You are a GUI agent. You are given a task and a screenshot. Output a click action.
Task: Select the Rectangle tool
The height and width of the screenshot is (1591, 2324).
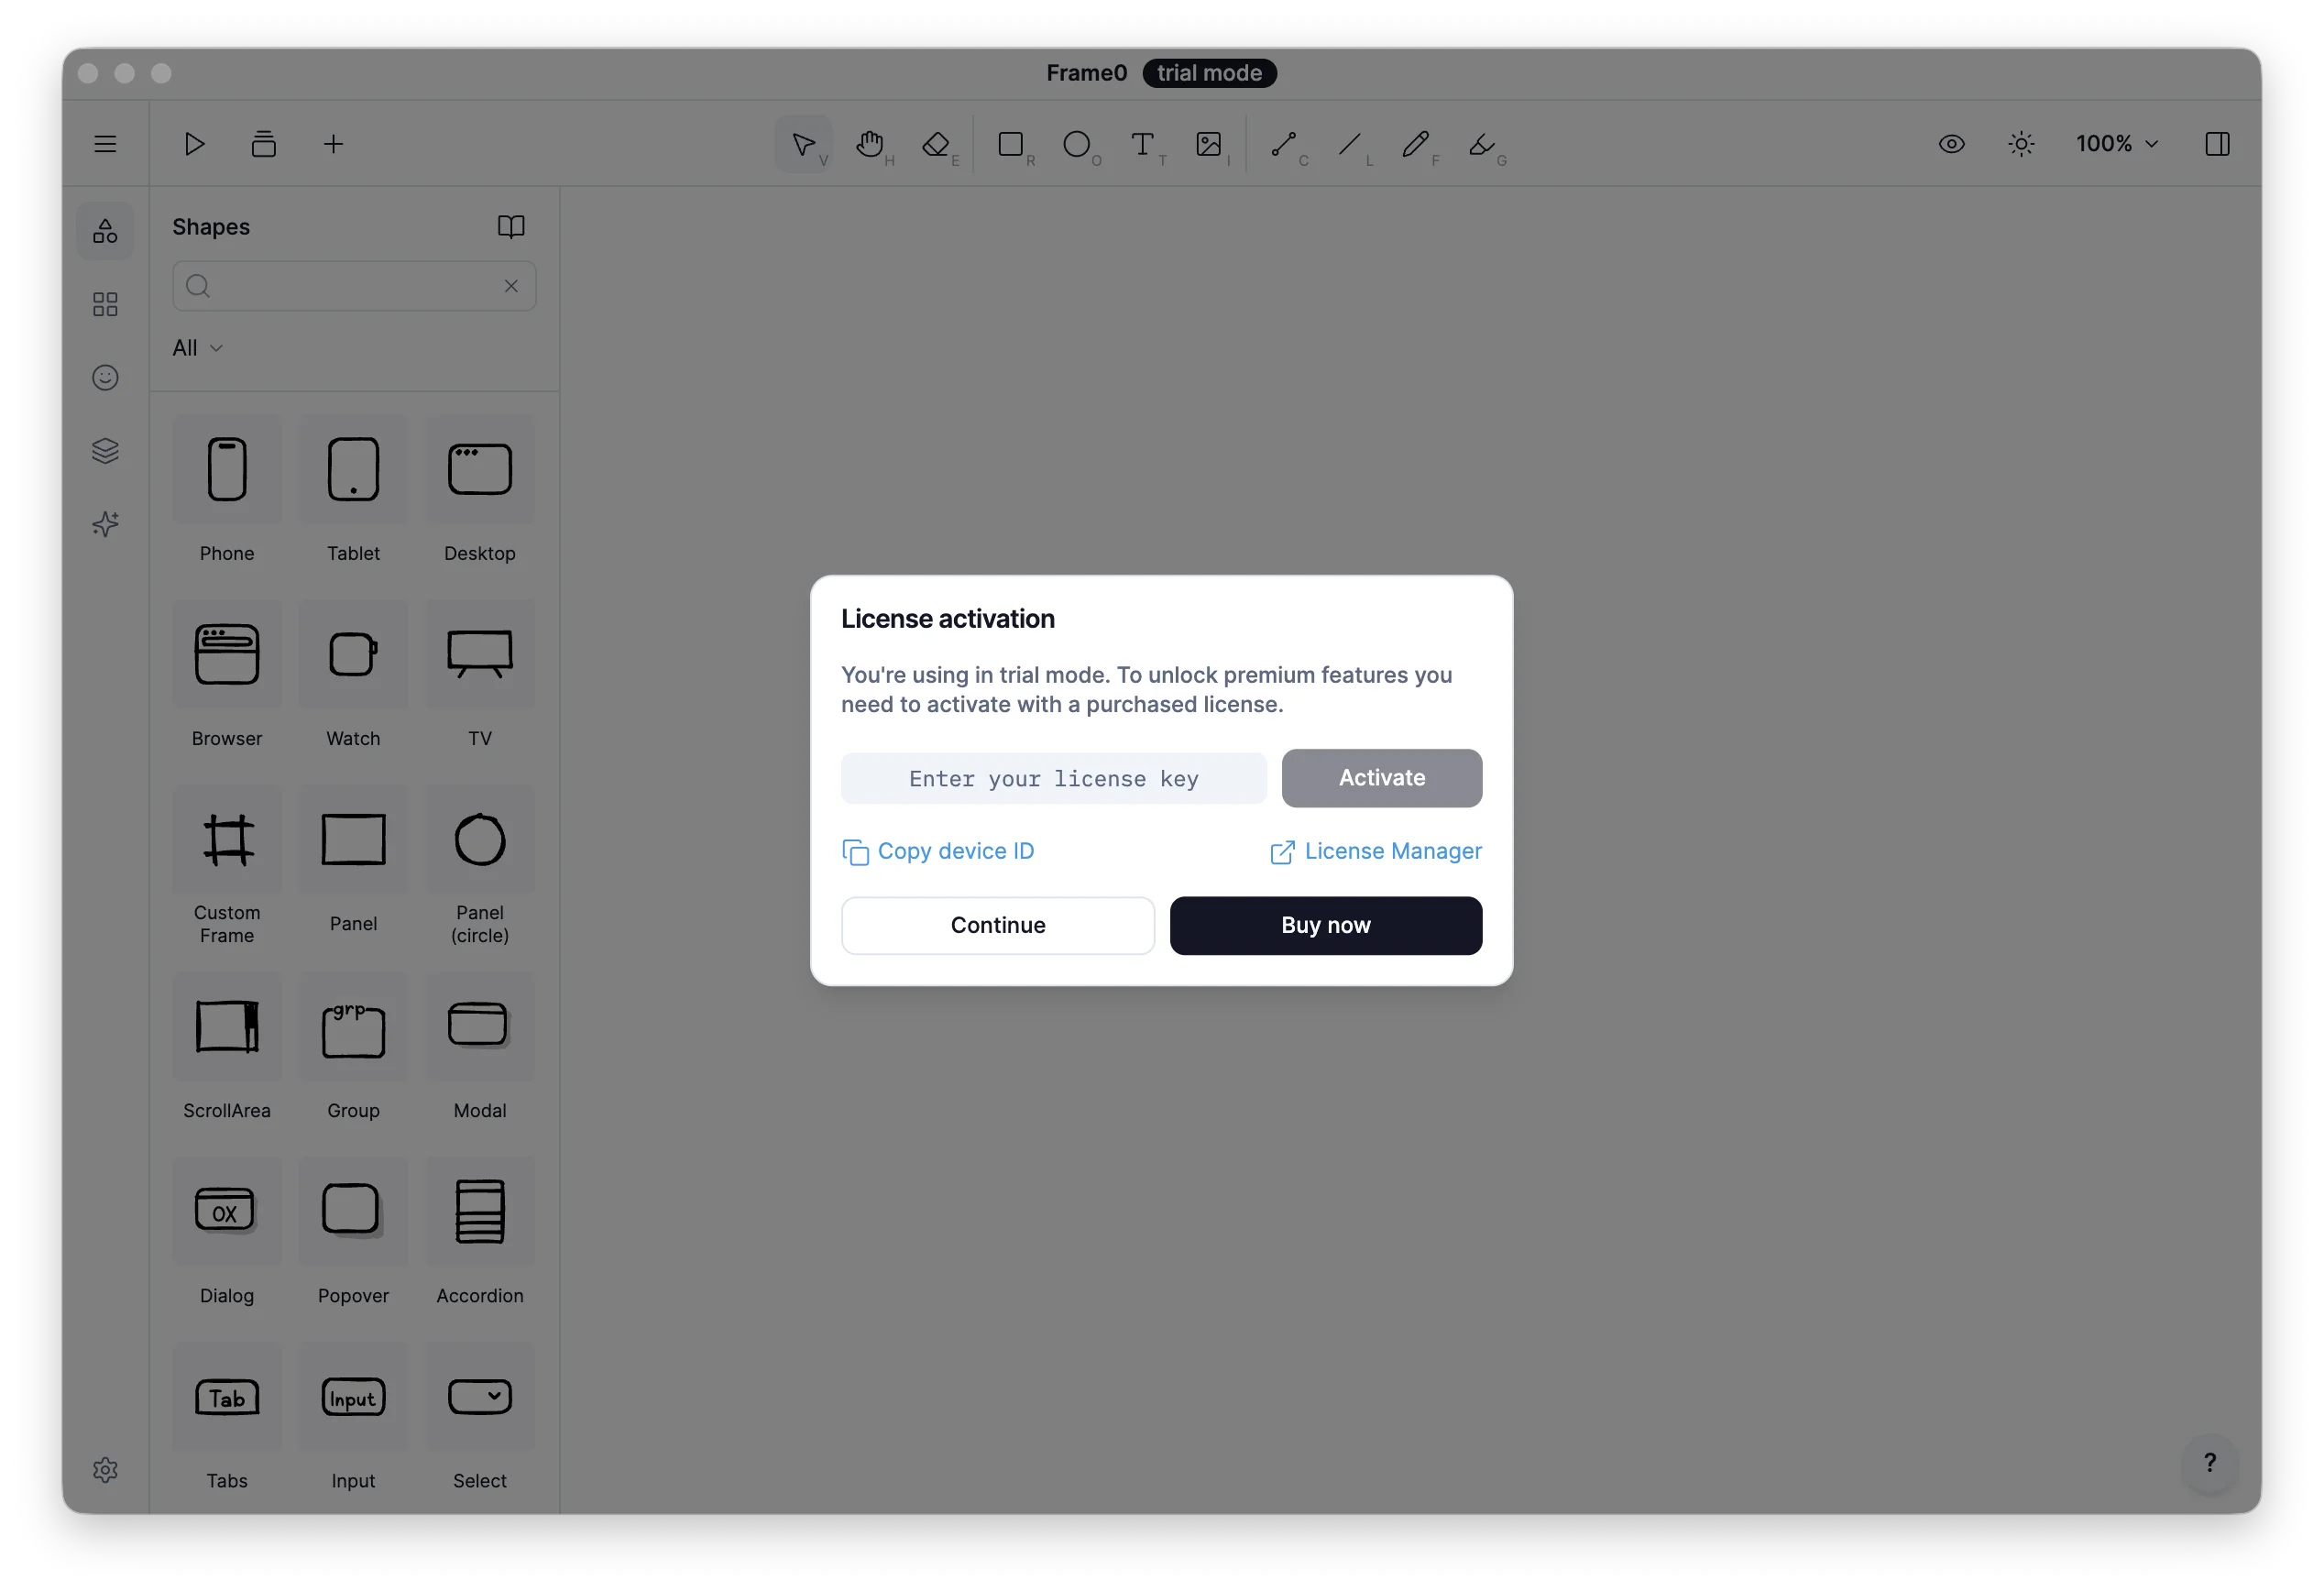(x=1011, y=144)
